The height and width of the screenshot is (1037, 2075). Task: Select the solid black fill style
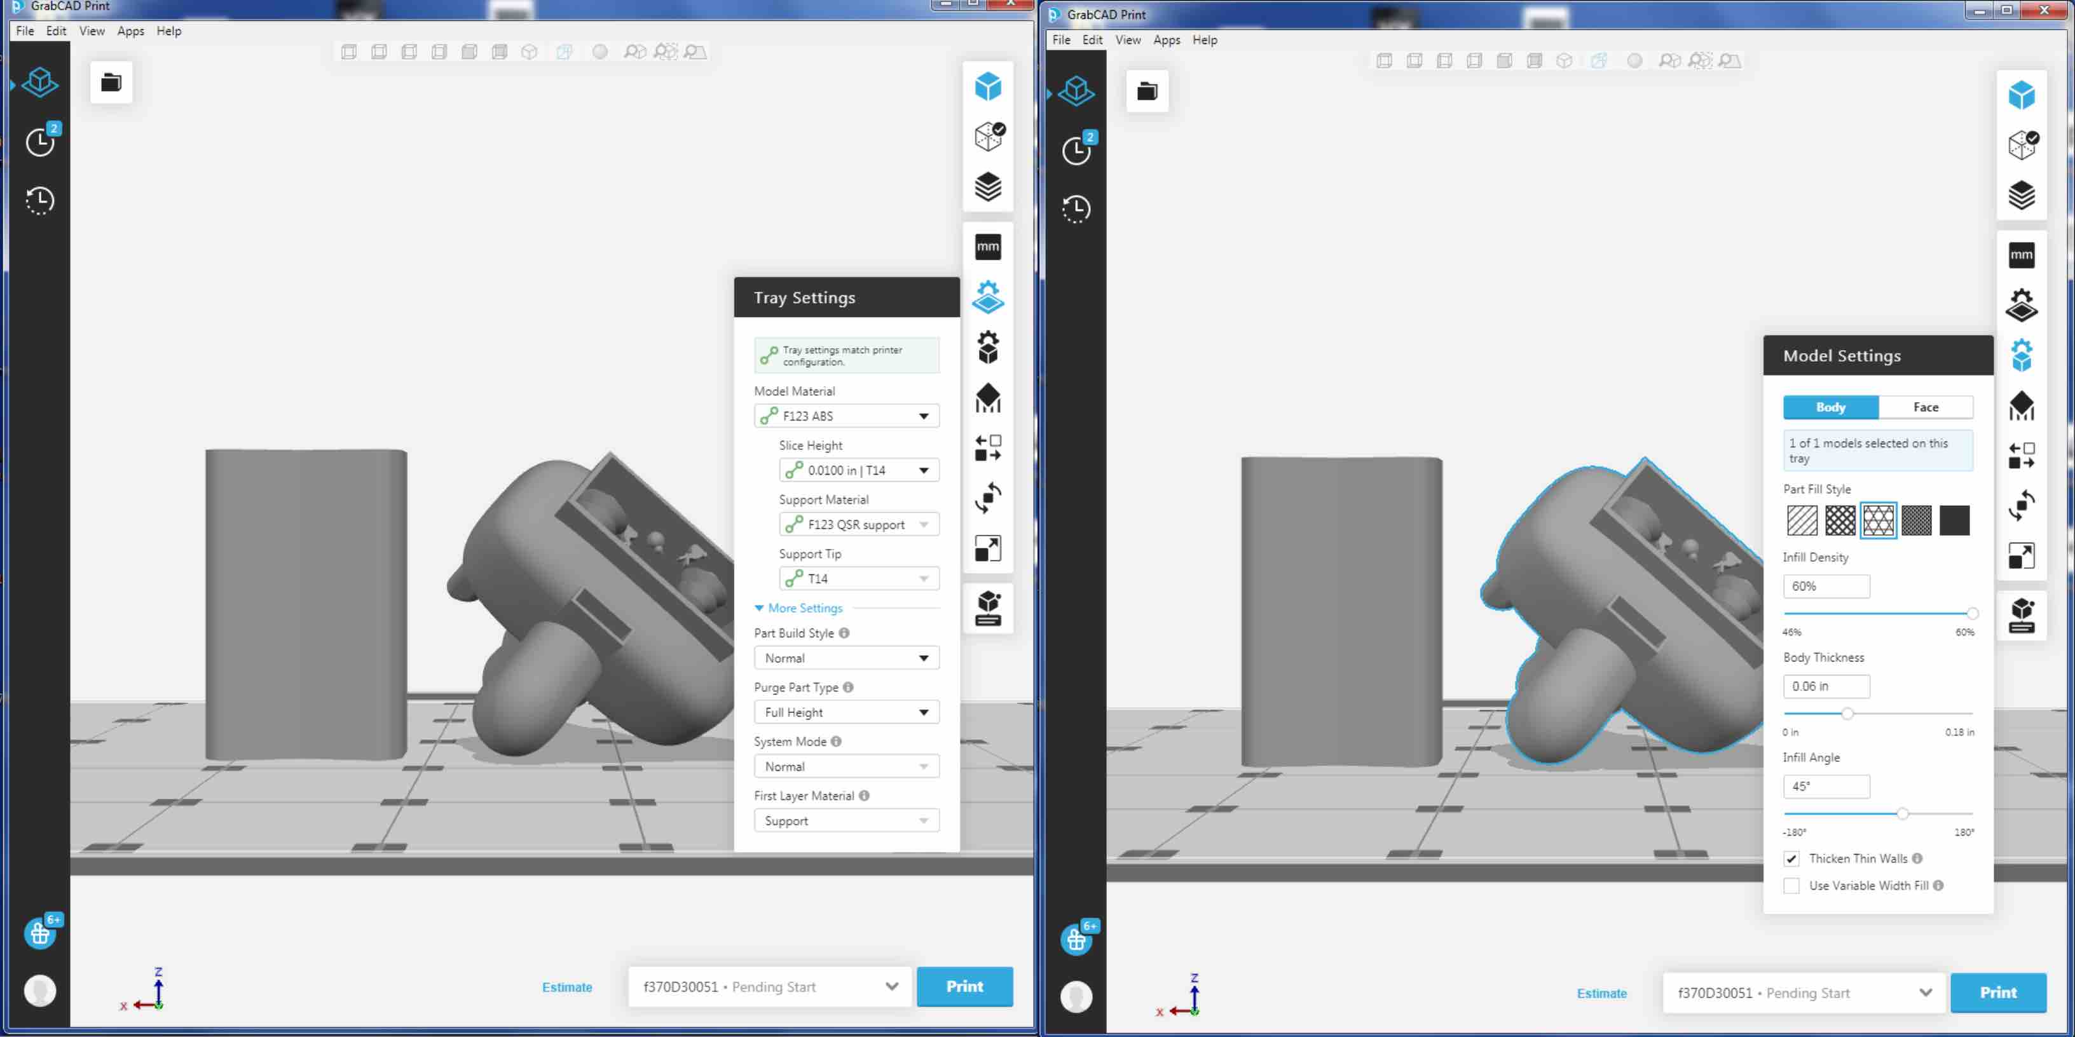pyautogui.click(x=1954, y=520)
